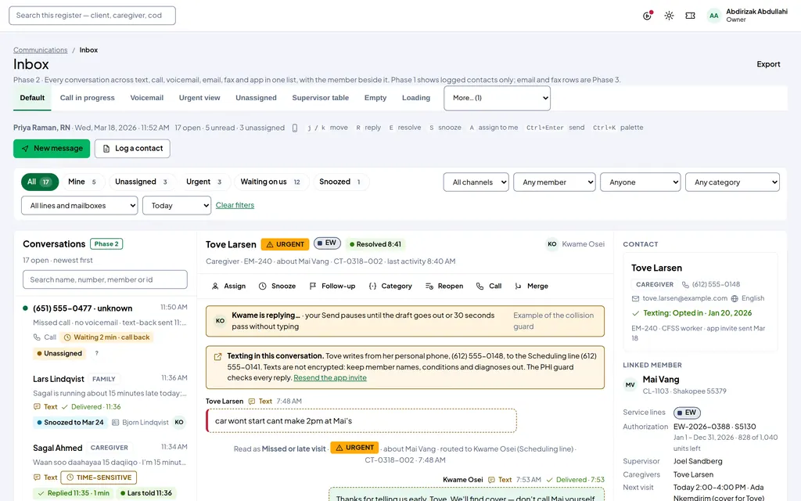The height and width of the screenshot is (501, 801).
Task: Click the envelope icon by tove.larsen email
Action: coord(635,298)
